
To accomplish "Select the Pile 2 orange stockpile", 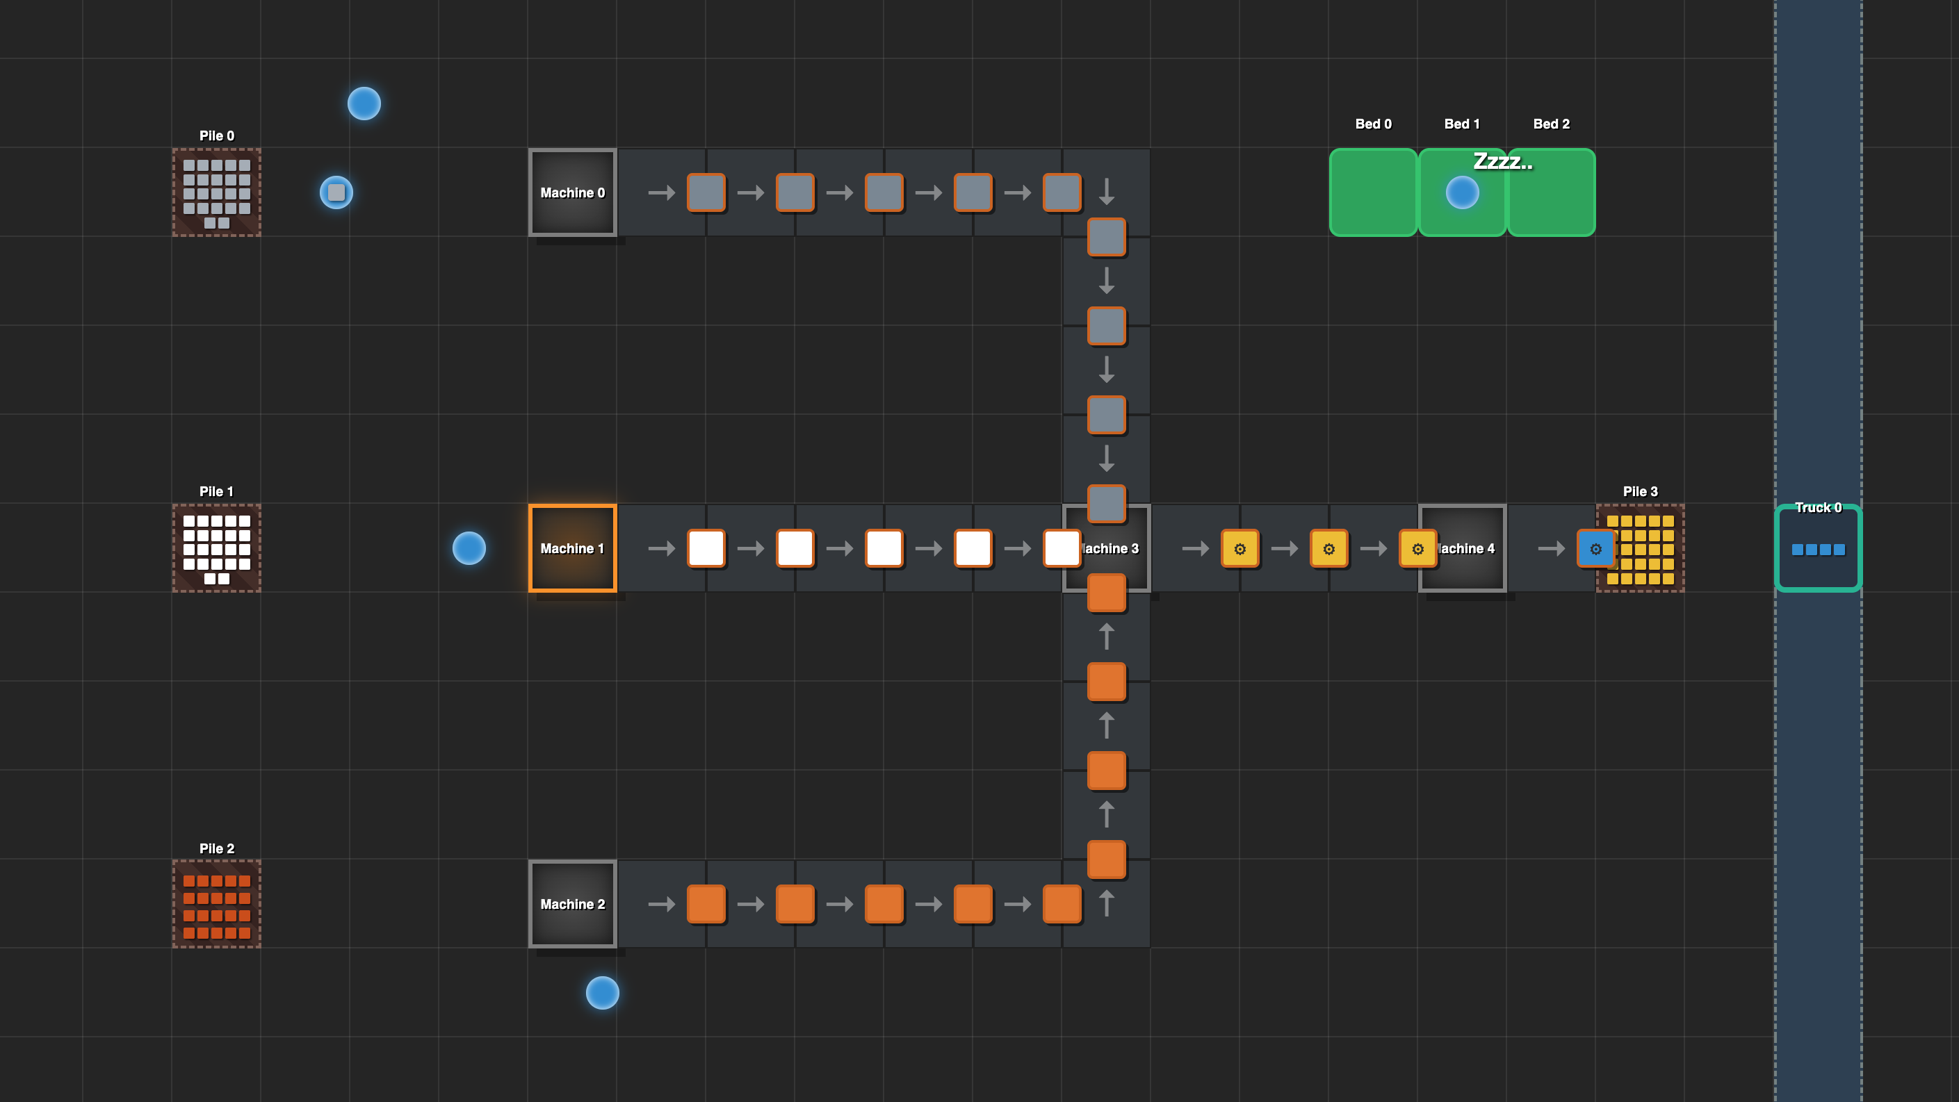I will (x=217, y=904).
